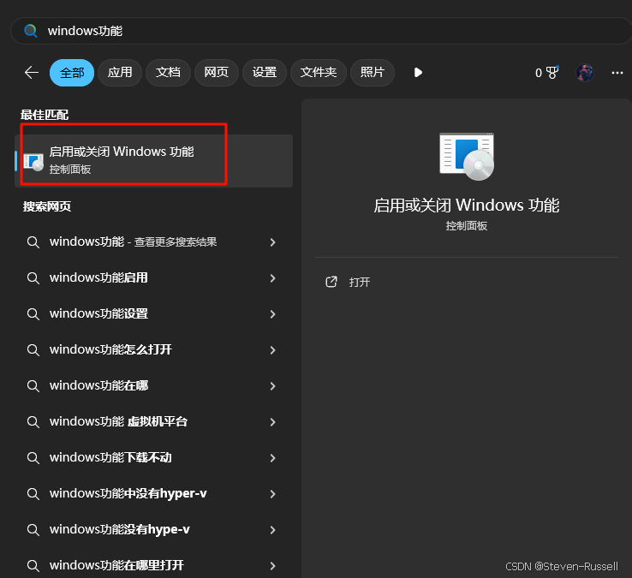Expand chevron for windows功能在哪
This screenshot has height=578, width=632.
pos(273,386)
